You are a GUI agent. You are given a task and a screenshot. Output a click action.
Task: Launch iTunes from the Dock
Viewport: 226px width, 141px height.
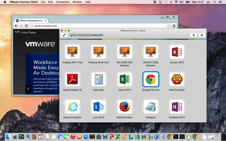pos(73,136)
